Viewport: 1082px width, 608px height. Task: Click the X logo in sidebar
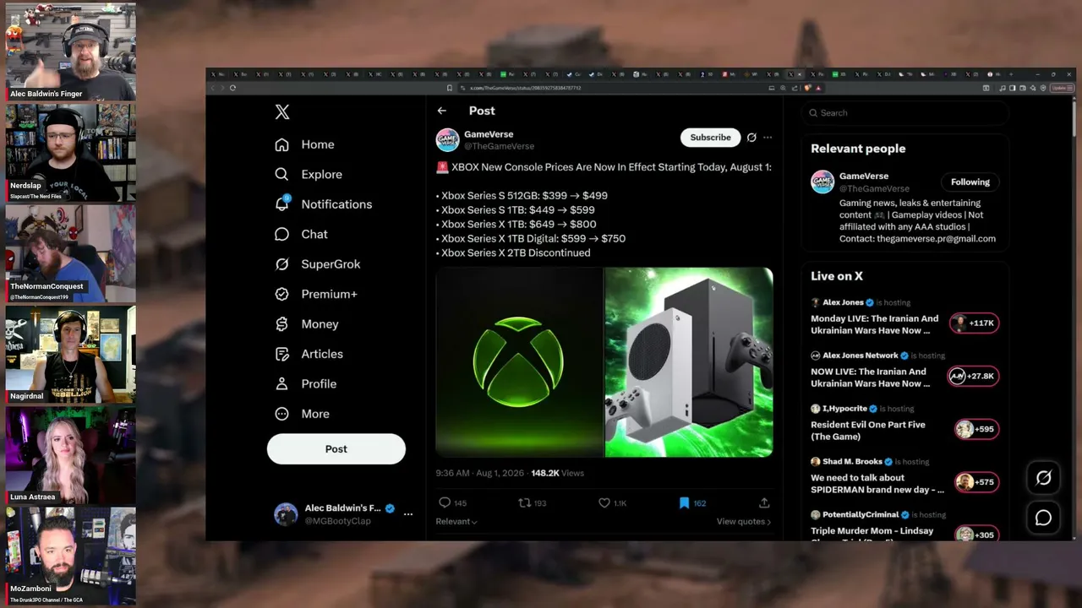click(x=282, y=111)
